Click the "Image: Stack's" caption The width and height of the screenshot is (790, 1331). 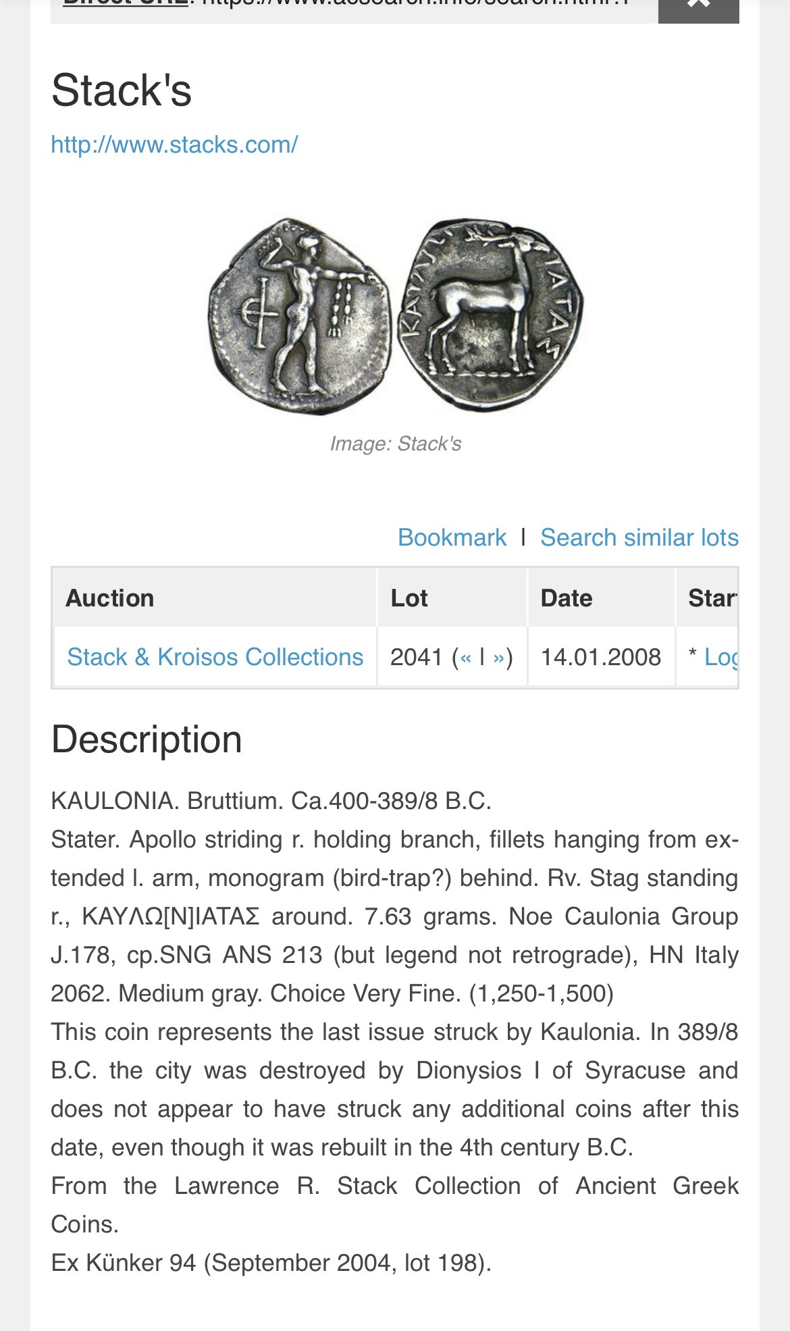(x=396, y=444)
